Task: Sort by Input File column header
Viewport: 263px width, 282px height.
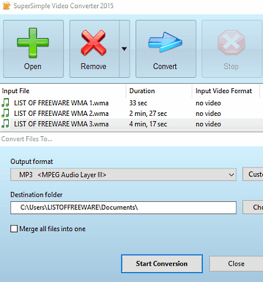Action: tap(63, 91)
